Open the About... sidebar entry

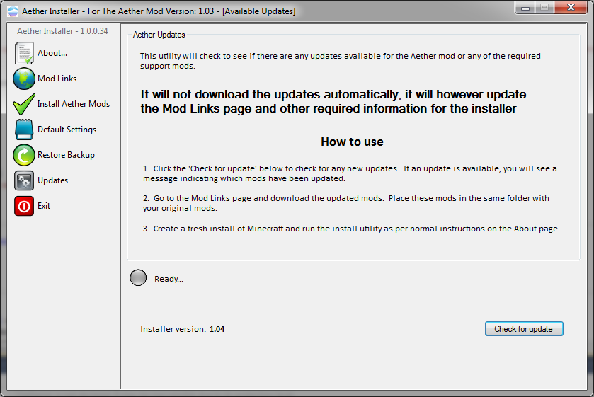pos(52,53)
